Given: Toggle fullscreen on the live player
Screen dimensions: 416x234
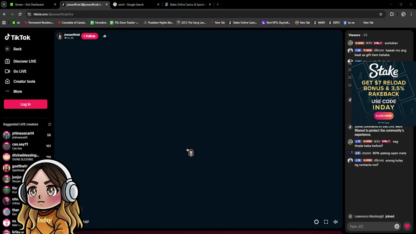Looking at the screenshot, I should tap(326, 222).
